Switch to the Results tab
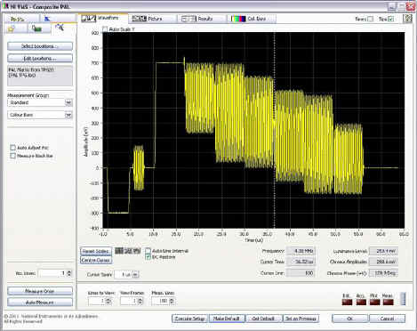This screenshot has height=331, width=417. pos(202,19)
